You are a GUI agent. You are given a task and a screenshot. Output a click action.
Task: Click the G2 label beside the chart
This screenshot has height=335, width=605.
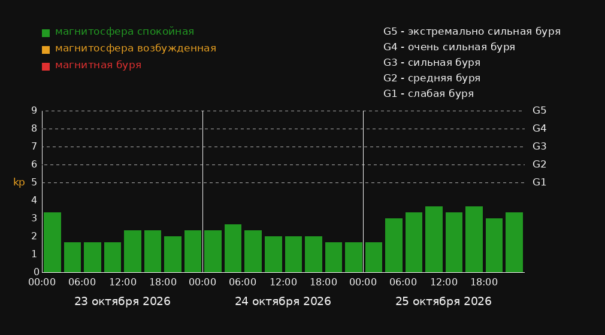point(539,165)
